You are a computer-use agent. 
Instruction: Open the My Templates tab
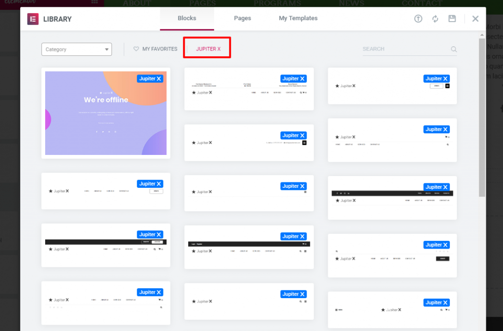click(x=298, y=18)
